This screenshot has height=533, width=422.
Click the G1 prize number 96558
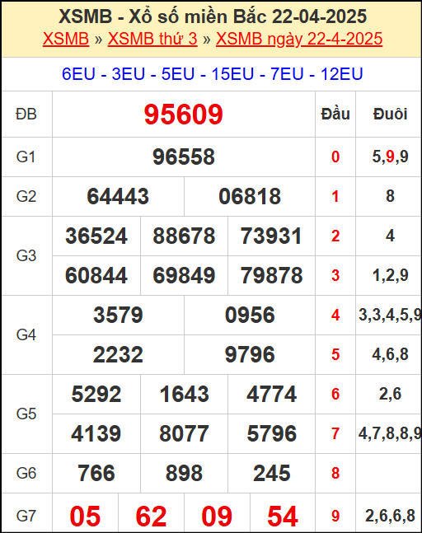click(184, 157)
